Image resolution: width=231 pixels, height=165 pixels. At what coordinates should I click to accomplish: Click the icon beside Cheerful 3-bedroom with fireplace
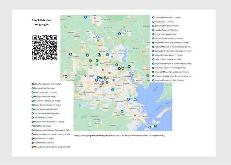[x=33, y=84]
